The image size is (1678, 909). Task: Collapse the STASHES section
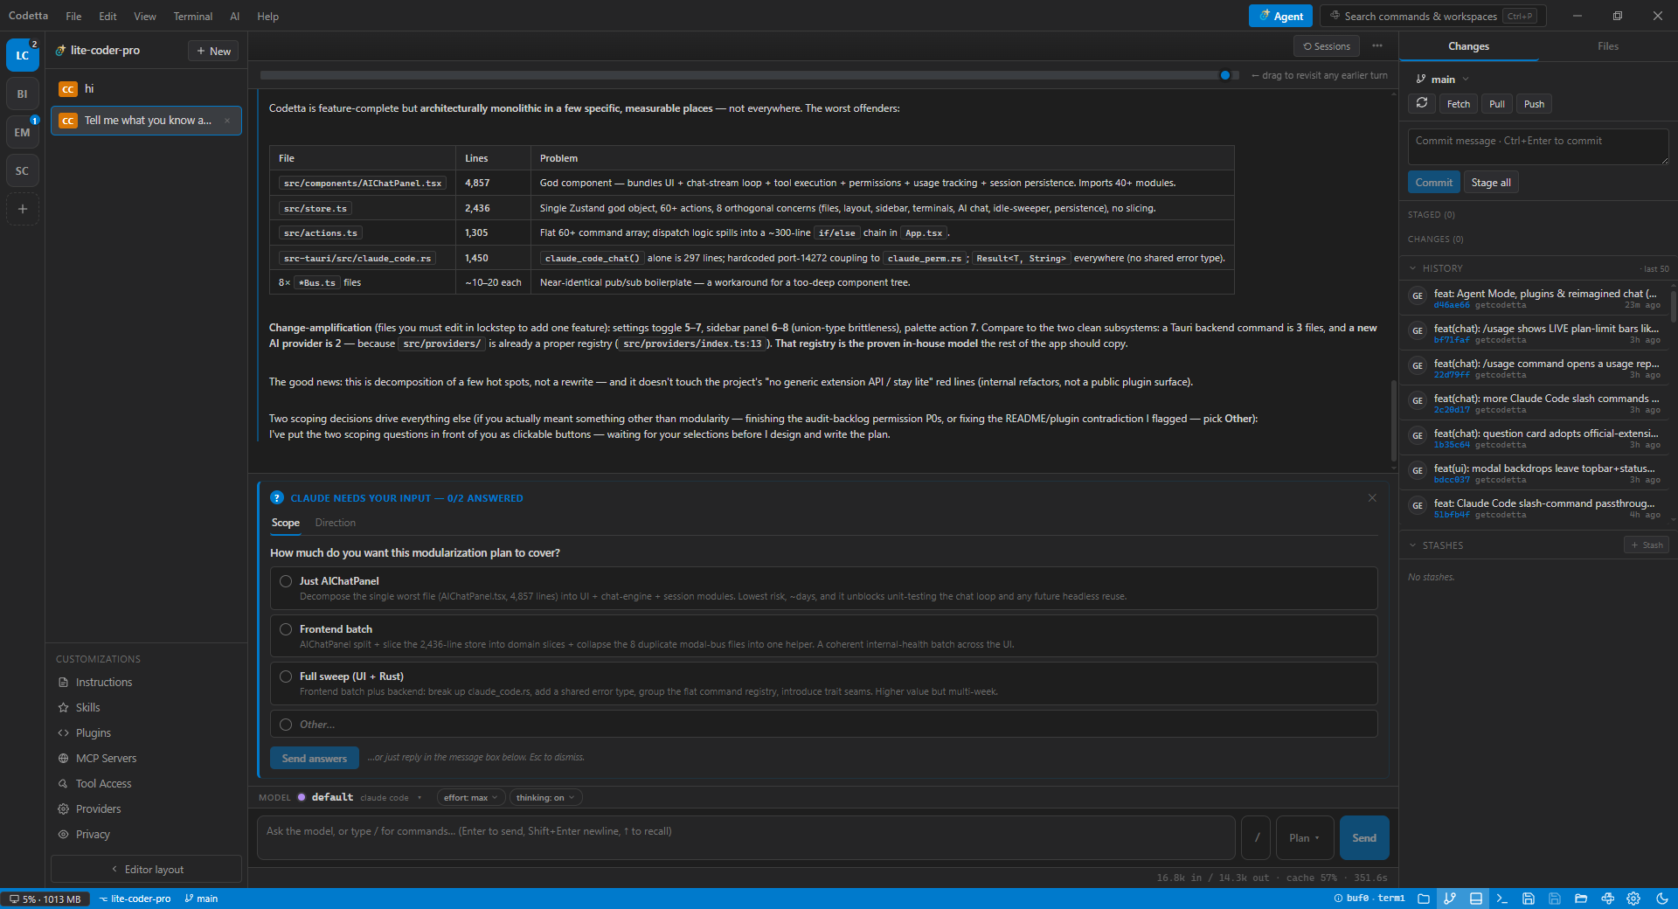pos(1435,545)
